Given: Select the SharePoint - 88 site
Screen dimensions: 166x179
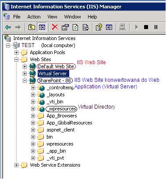Looking at the screenshot, I should point(55,80).
